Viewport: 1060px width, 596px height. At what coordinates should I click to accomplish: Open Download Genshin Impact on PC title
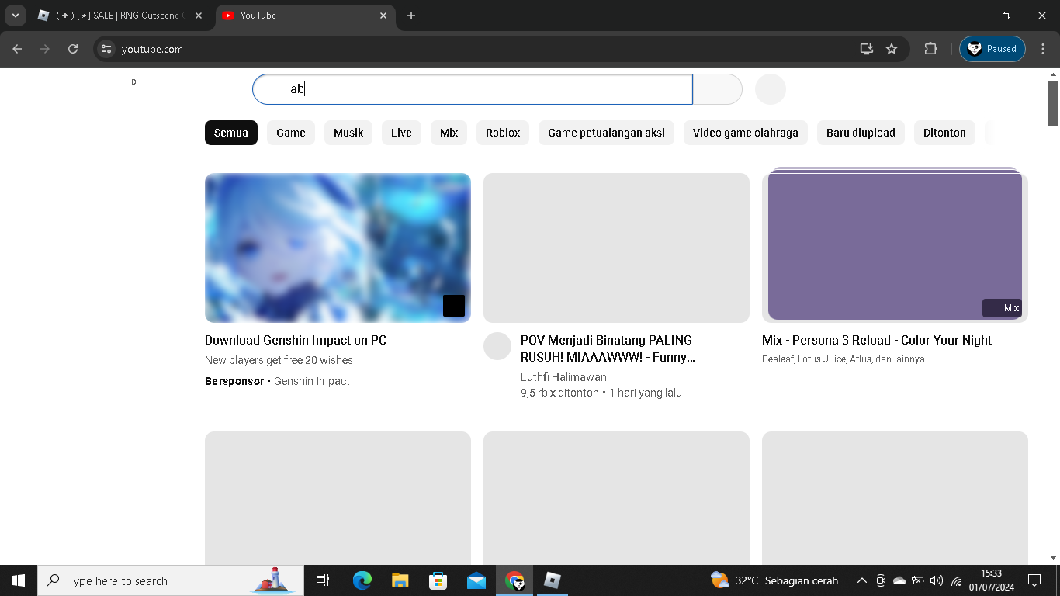tap(296, 340)
